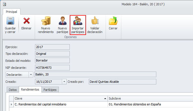Click the Tipo declaración field showing Original
193x111 pixels.
pos(52,54)
